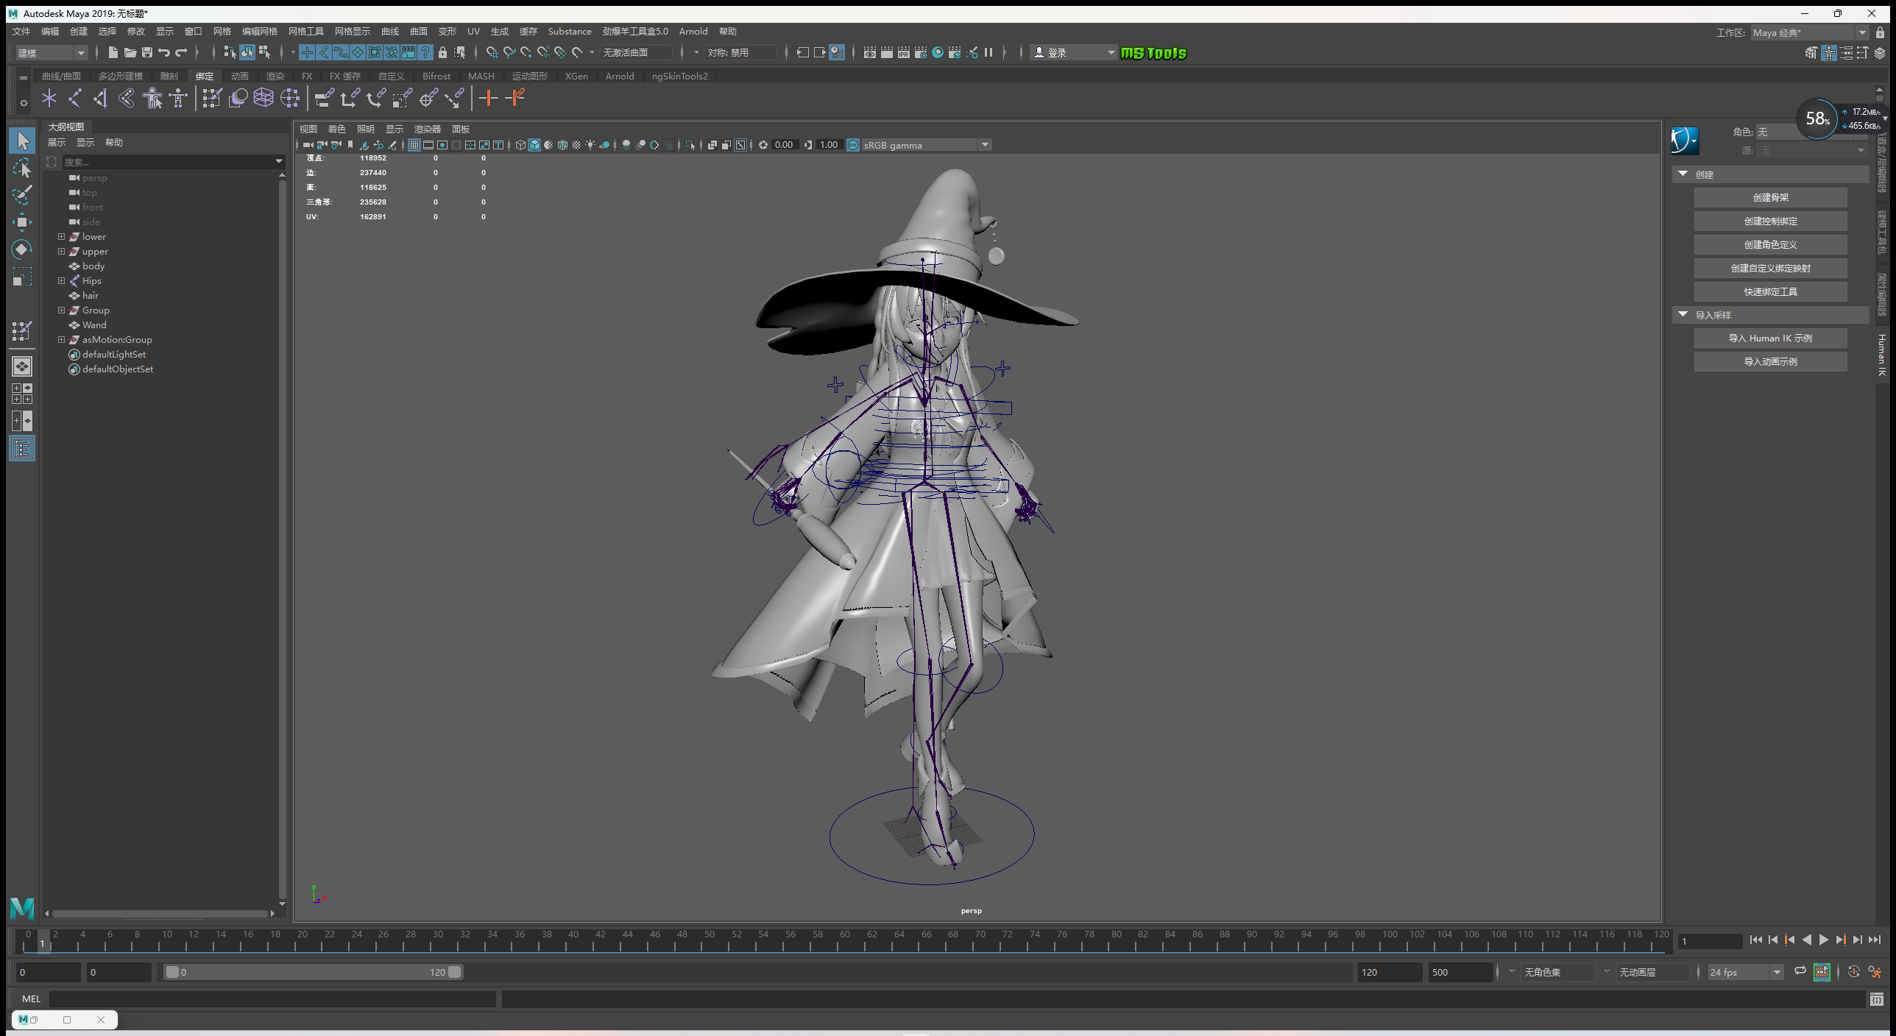Open the 24 fps frame rate dropdown

tap(1777, 972)
